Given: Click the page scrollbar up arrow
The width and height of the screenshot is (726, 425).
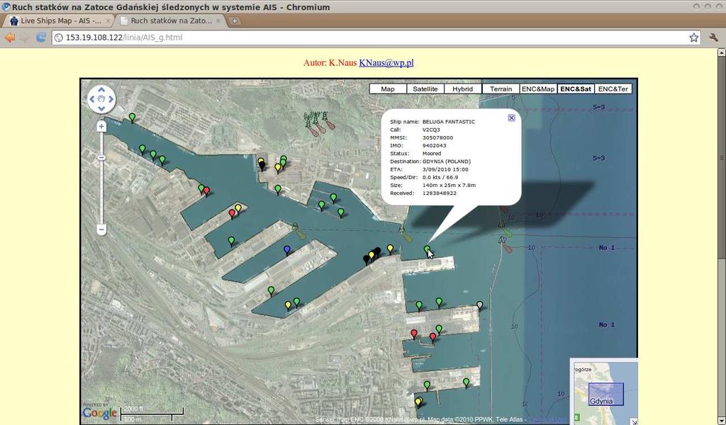Looking at the screenshot, I should (721, 52).
